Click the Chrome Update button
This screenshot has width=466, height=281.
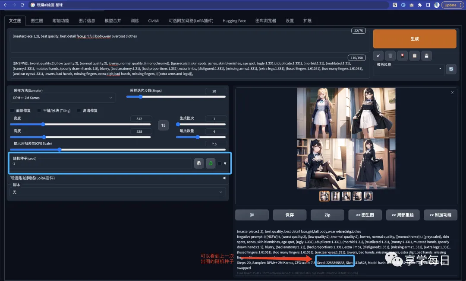pos(453,5)
